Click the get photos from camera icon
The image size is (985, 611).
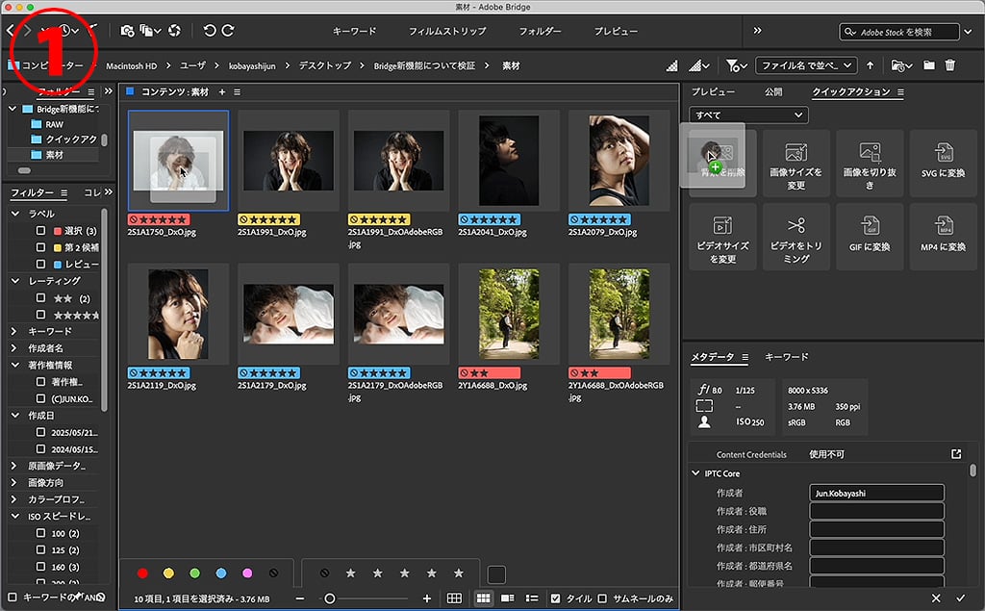(x=129, y=31)
